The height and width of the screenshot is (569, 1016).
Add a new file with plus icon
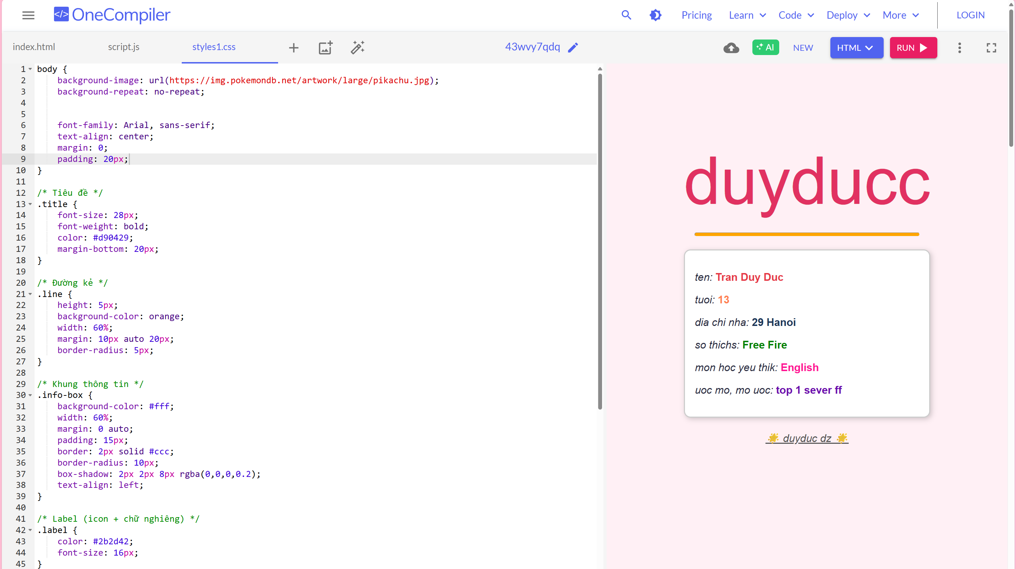click(x=294, y=48)
